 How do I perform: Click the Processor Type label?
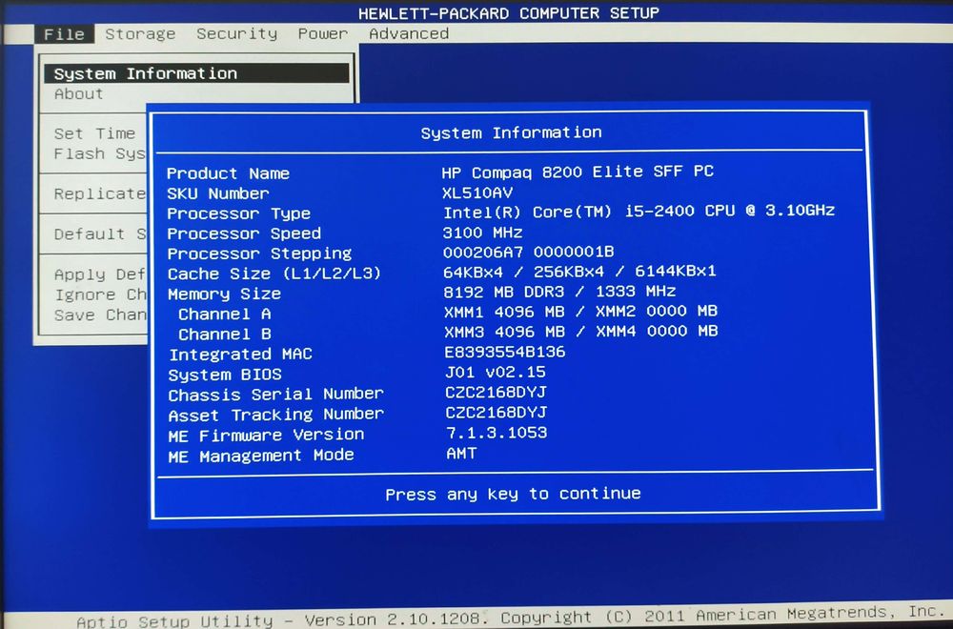click(x=239, y=213)
